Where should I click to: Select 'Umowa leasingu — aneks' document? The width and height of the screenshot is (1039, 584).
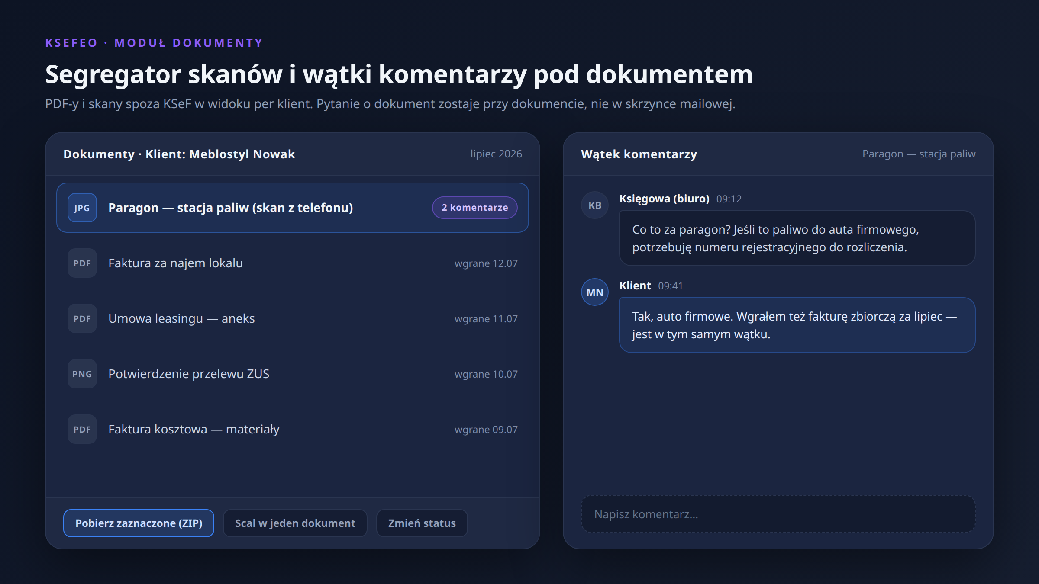click(293, 318)
